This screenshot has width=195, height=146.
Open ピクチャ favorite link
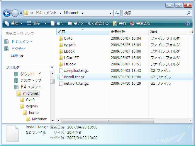[18, 49]
